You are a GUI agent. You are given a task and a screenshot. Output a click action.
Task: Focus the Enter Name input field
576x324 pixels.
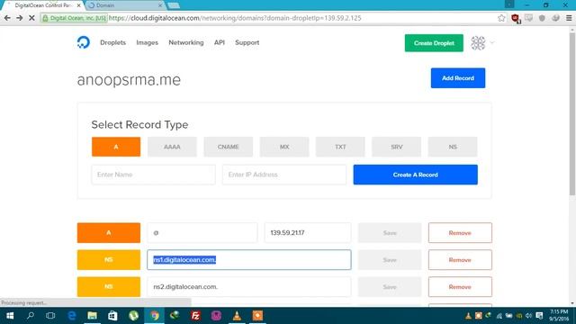153,175
